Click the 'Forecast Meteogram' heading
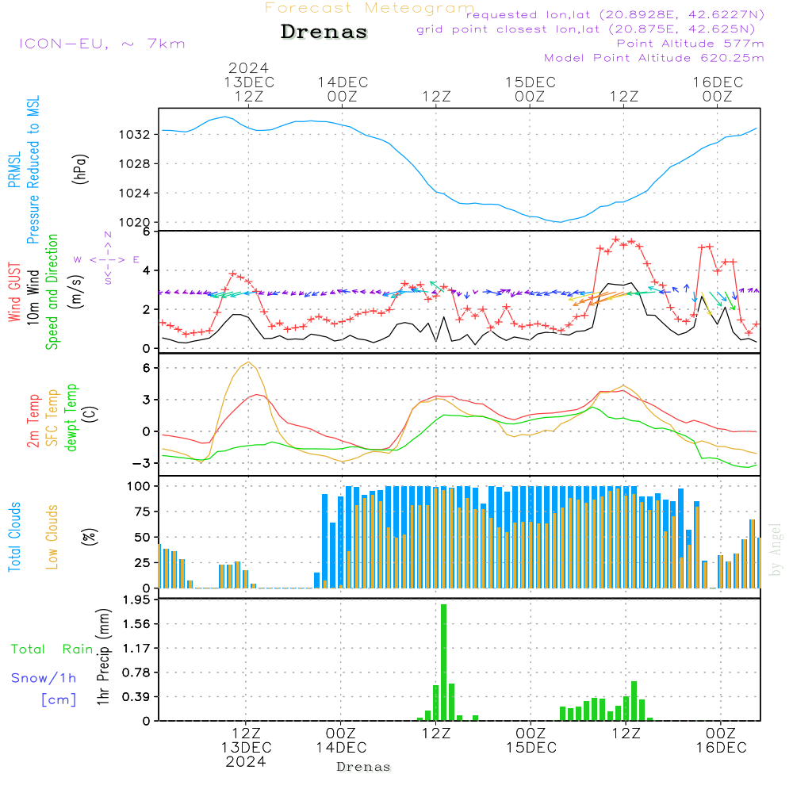The image size is (793, 793). 370,8
